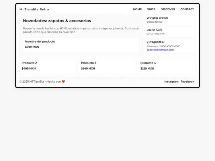Open the Wingtip Brown card

click(x=170, y=20)
